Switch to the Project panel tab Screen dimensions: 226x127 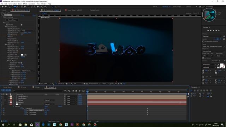[x=4, y=10]
